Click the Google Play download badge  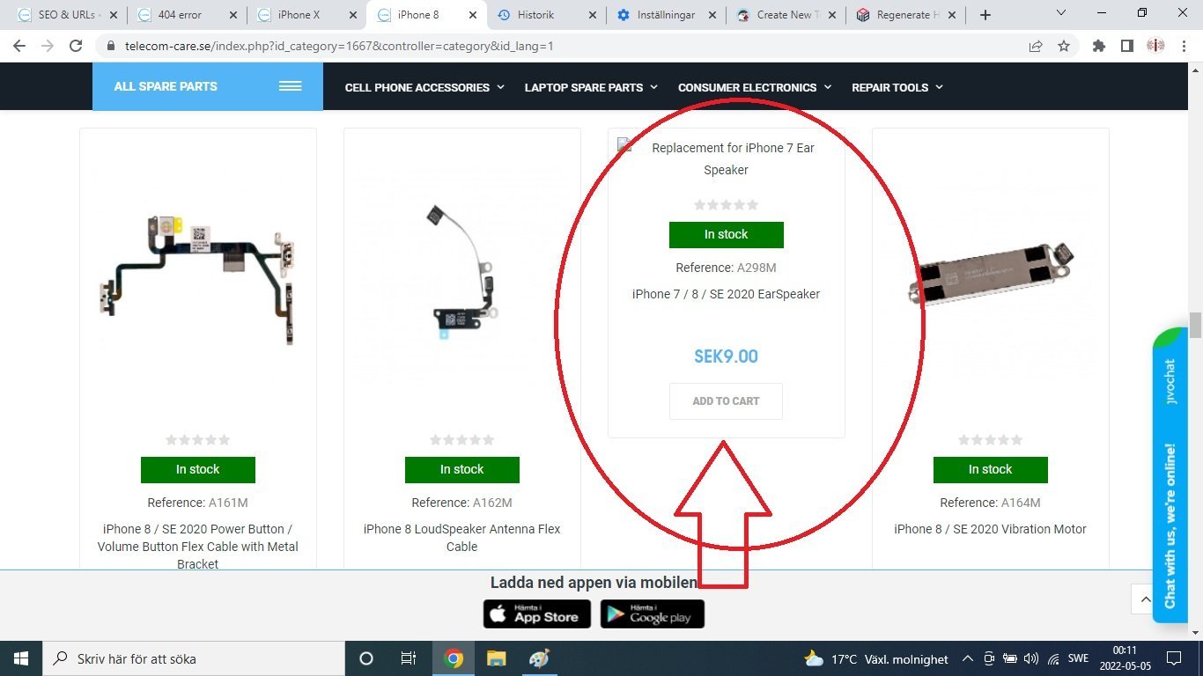tap(653, 614)
